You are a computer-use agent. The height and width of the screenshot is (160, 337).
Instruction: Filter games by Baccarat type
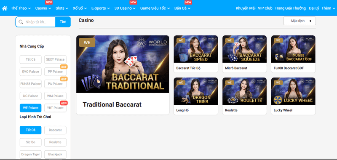tap(55, 130)
